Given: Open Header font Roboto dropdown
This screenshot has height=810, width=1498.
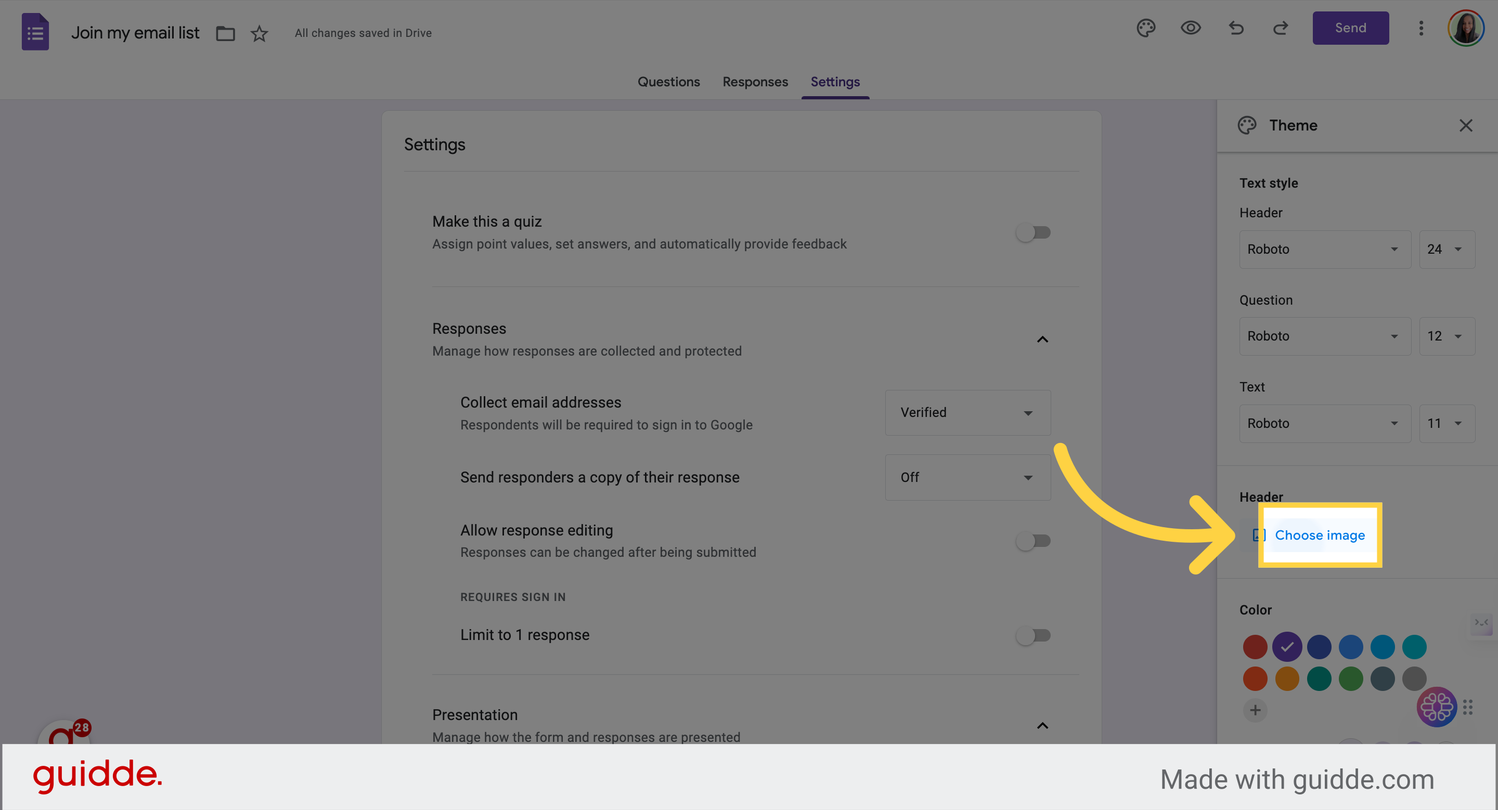Looking at the screenshot, I should click(x=1325, y=249).
